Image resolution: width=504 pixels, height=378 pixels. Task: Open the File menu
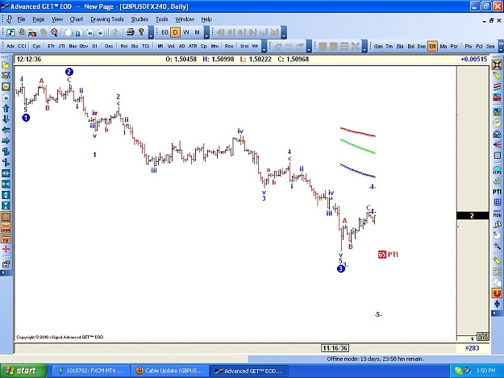[21, 19]
